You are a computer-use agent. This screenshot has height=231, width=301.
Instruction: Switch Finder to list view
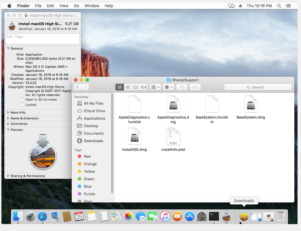[x=128, y=87]
